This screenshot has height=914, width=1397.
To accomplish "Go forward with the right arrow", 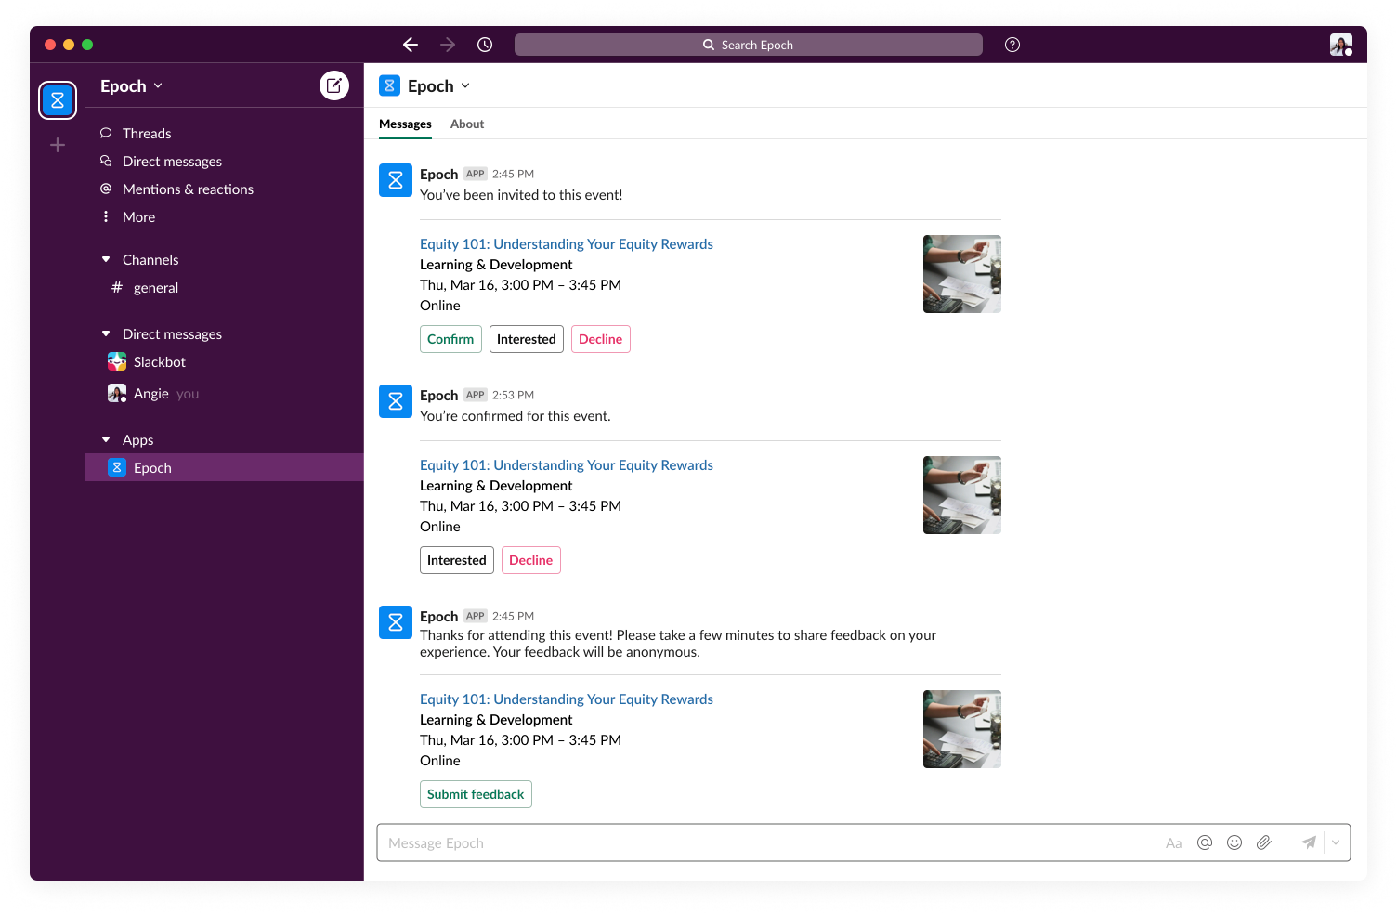I will tap(448, 45).
